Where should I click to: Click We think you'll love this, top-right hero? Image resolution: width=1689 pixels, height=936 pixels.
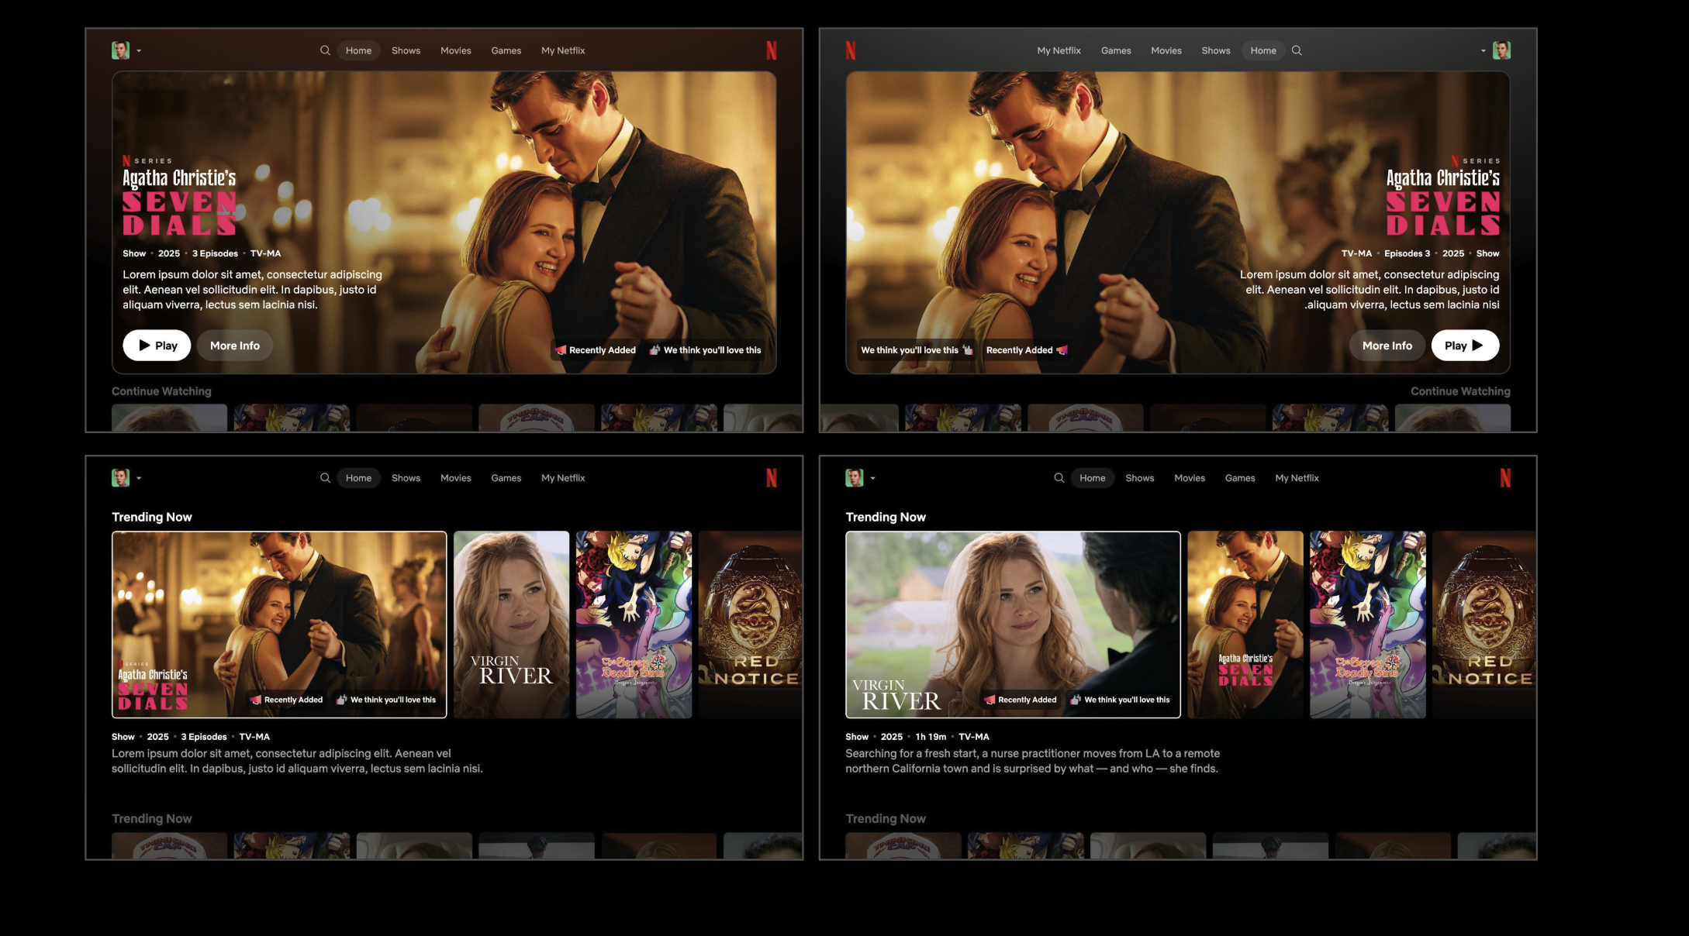point(917,350)
